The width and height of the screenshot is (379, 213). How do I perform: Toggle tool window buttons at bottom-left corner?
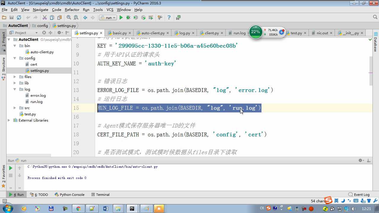pyautogui.click(x=4, y=201)
